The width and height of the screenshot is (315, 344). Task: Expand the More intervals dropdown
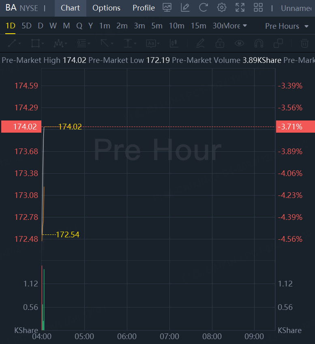tap(235, 26)
